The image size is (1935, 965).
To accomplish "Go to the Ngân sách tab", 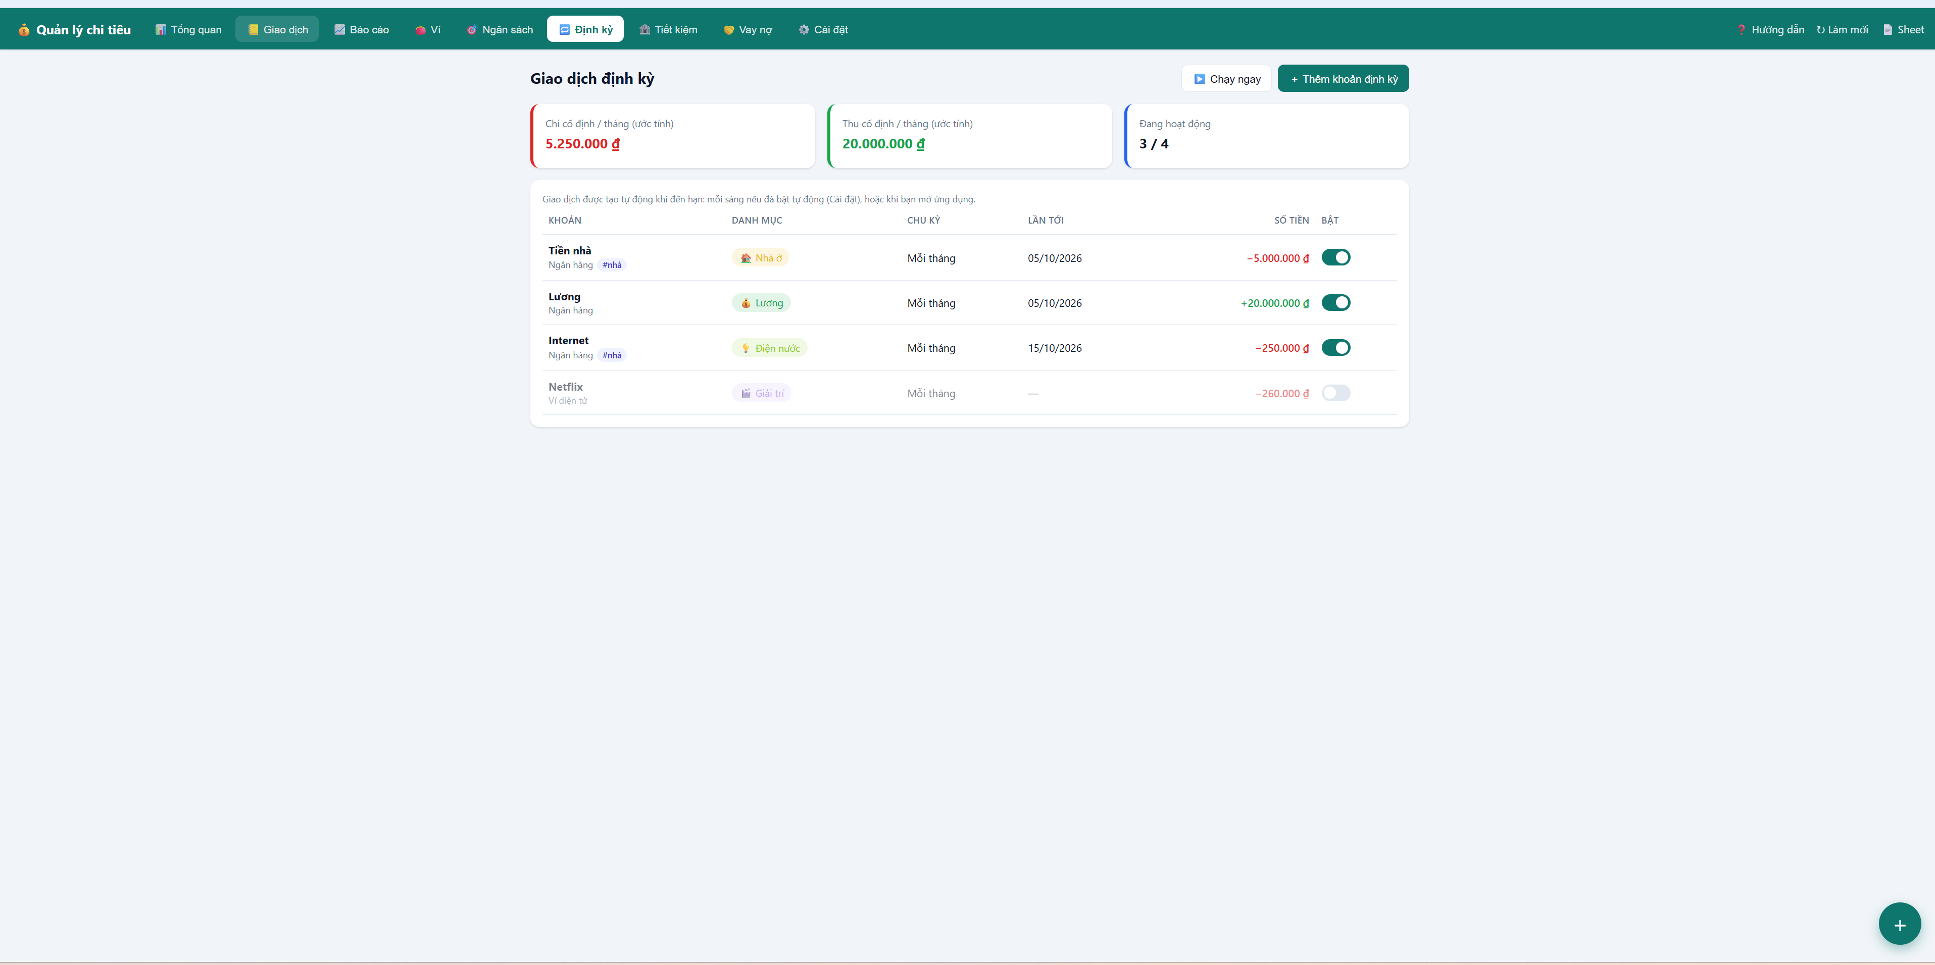I will 500,29.
